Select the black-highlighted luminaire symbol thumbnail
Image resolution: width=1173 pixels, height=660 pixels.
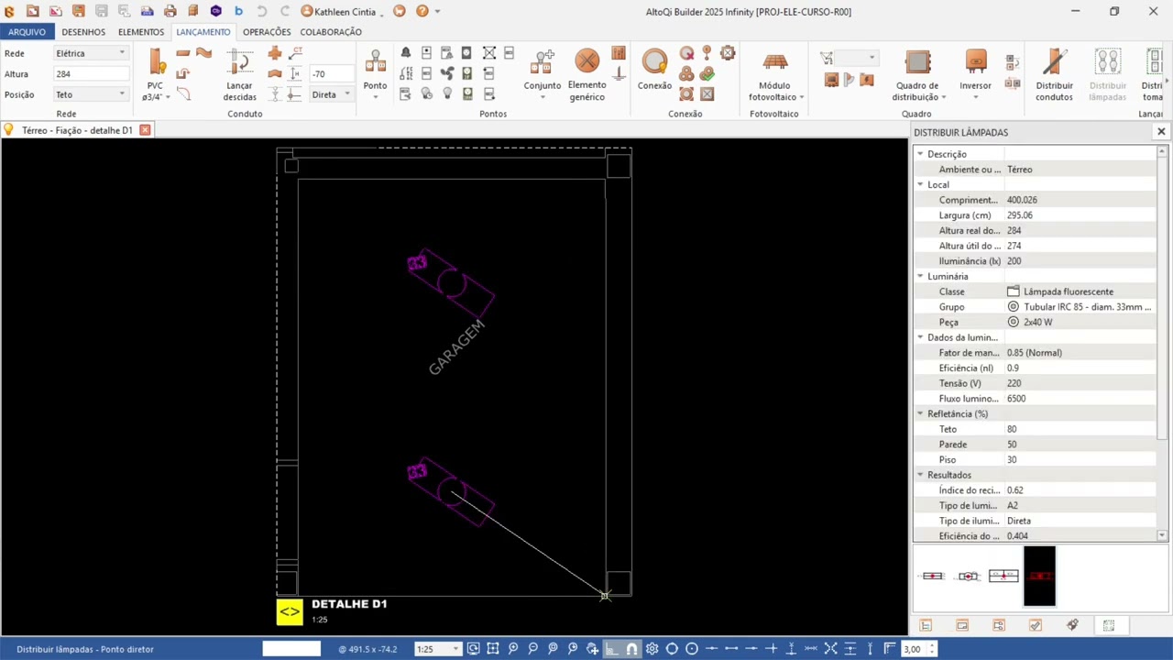pos(1039,576)
